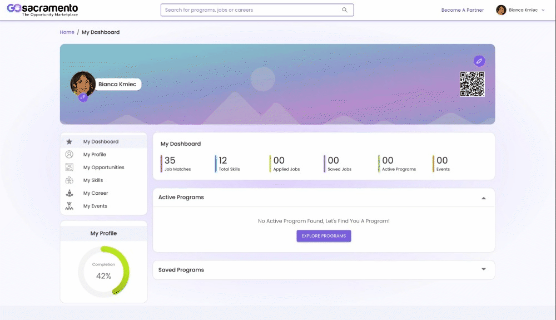The width and height of the screenshot is (556, 320).
Task: Go to My Opportunities
Action: [x=103, y=167]
